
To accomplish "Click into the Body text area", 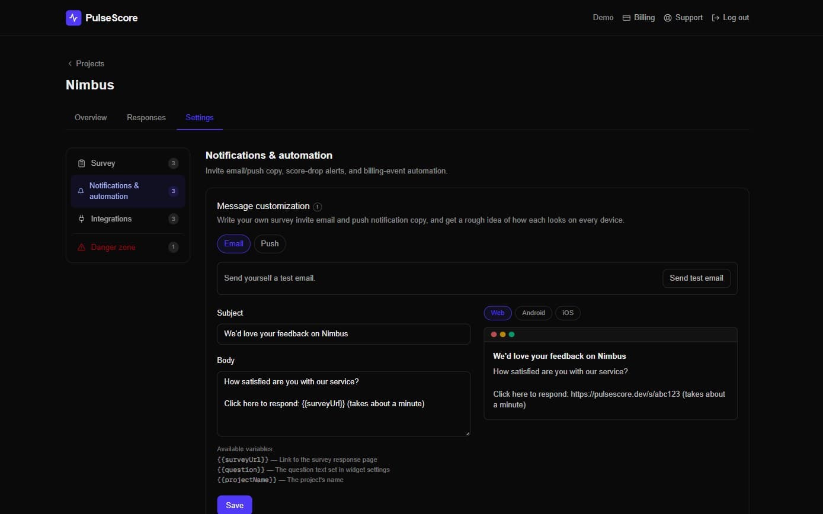I will click(x=344, y=404).
